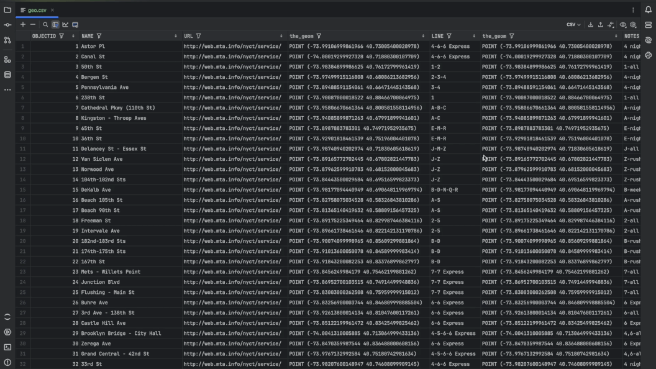Click the URL column header
Viewport: 656px width, 369px height.
click(188, 36)
